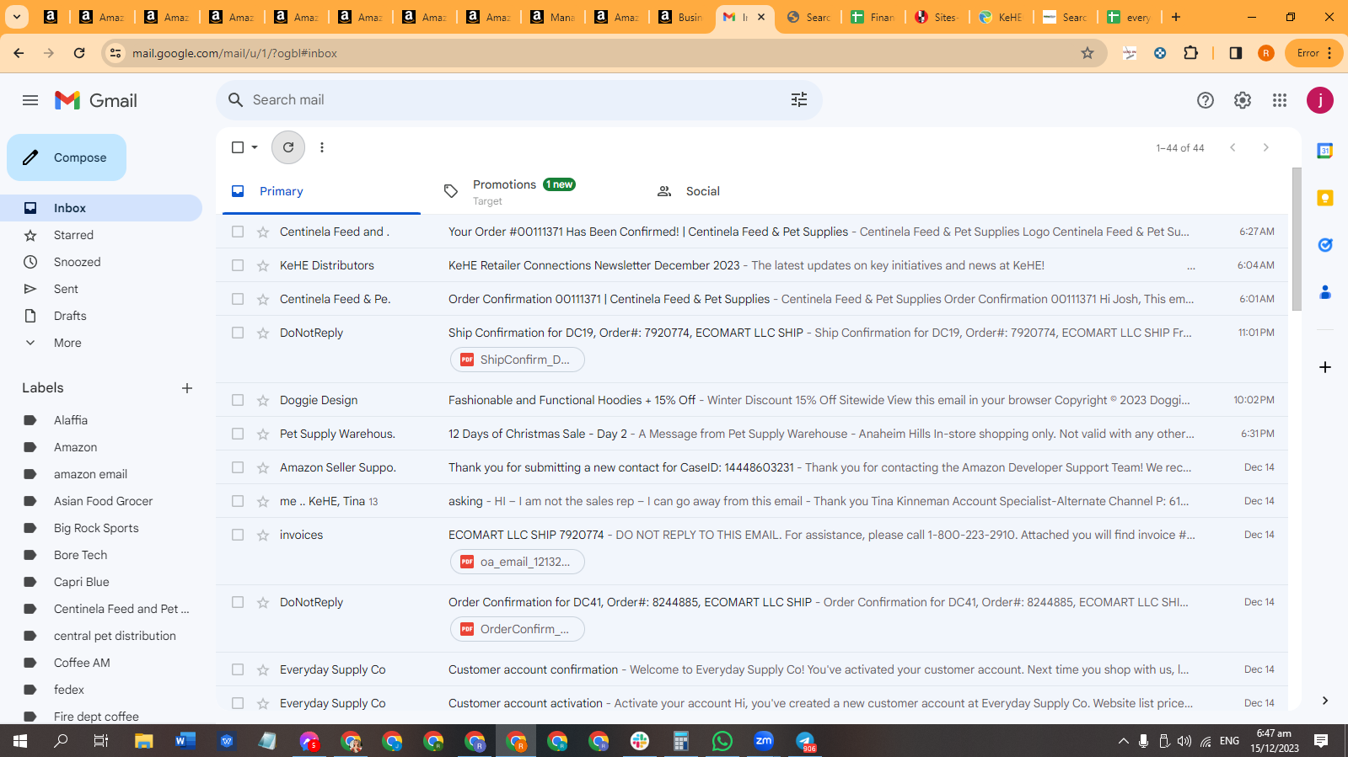Star the KeHE Distributors email
The height and width of the screenshot is (757, 1348).
coord(263,265)
